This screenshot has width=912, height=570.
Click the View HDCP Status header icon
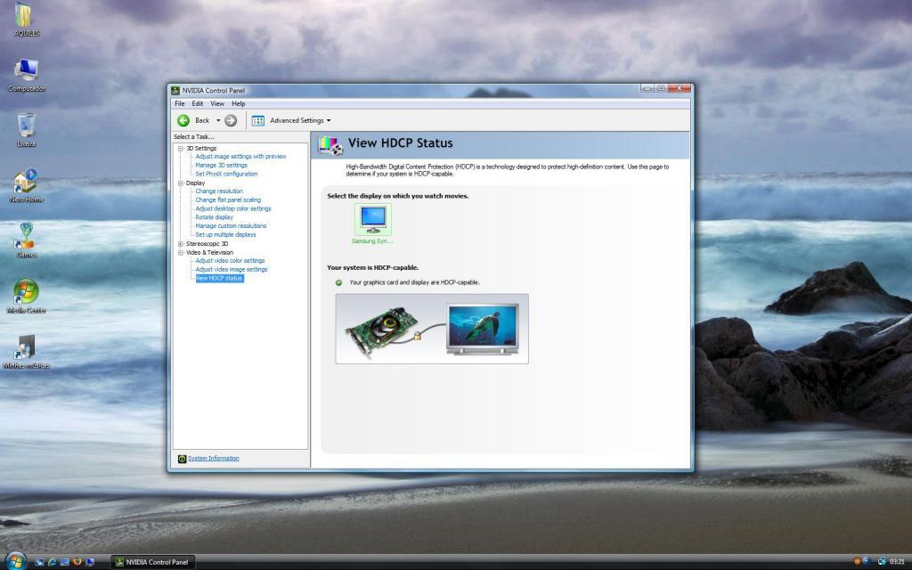click(x=330, y=145)
